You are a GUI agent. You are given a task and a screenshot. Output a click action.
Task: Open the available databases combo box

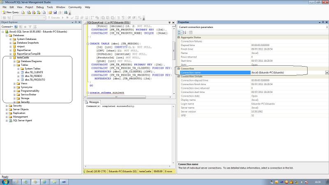click(x=29, y=18)
